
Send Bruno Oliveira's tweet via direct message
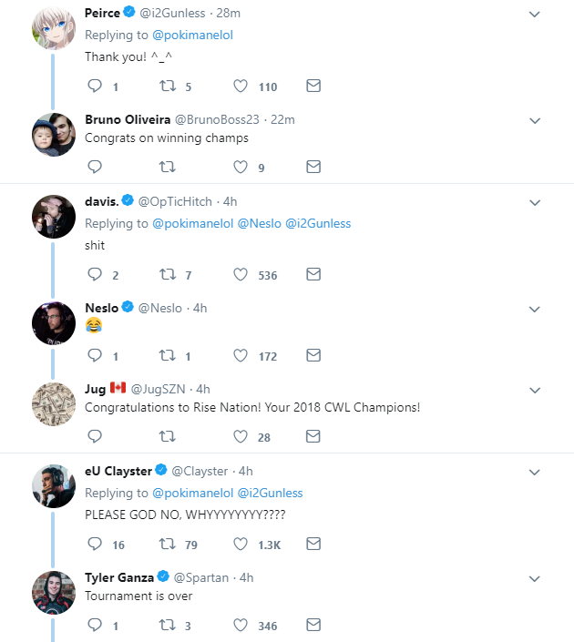[x=313, y=167]
